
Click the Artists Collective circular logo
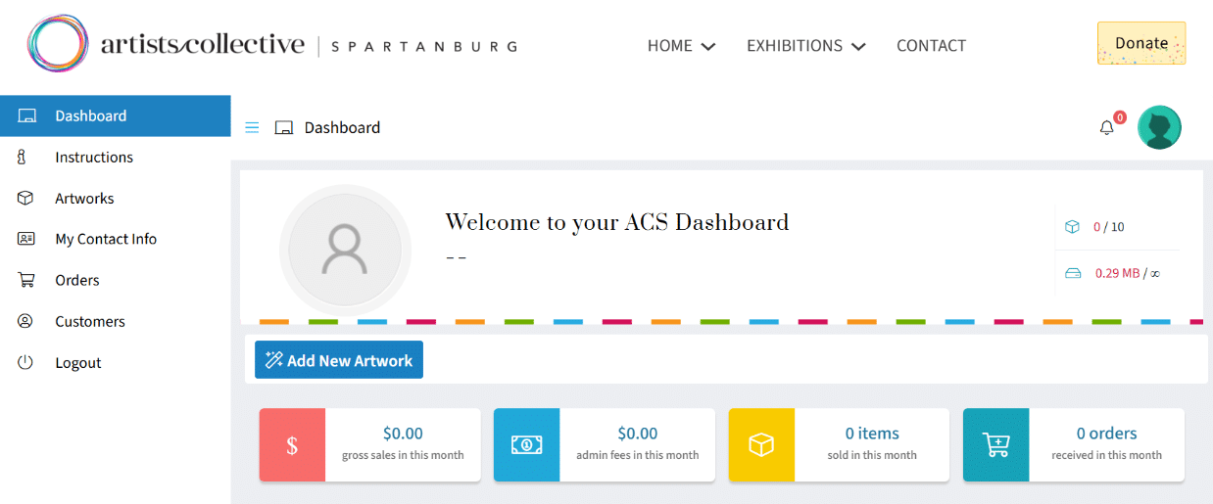(x=58, y=44)
